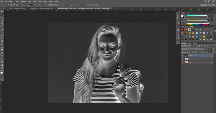Toggle visibility of the 'Warstwa 1' layer

pos(182,59)
